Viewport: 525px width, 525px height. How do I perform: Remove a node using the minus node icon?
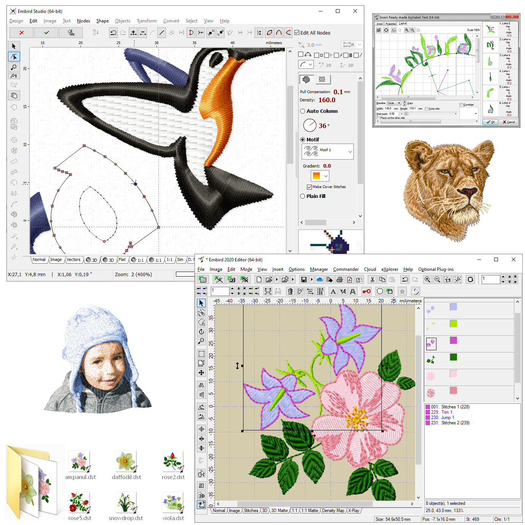click(x=143, y=33)
